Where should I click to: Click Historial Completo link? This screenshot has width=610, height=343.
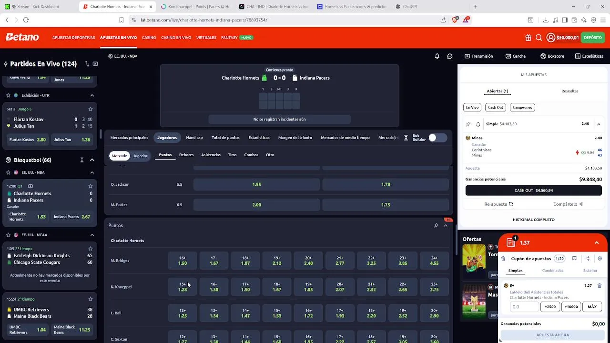534,220
